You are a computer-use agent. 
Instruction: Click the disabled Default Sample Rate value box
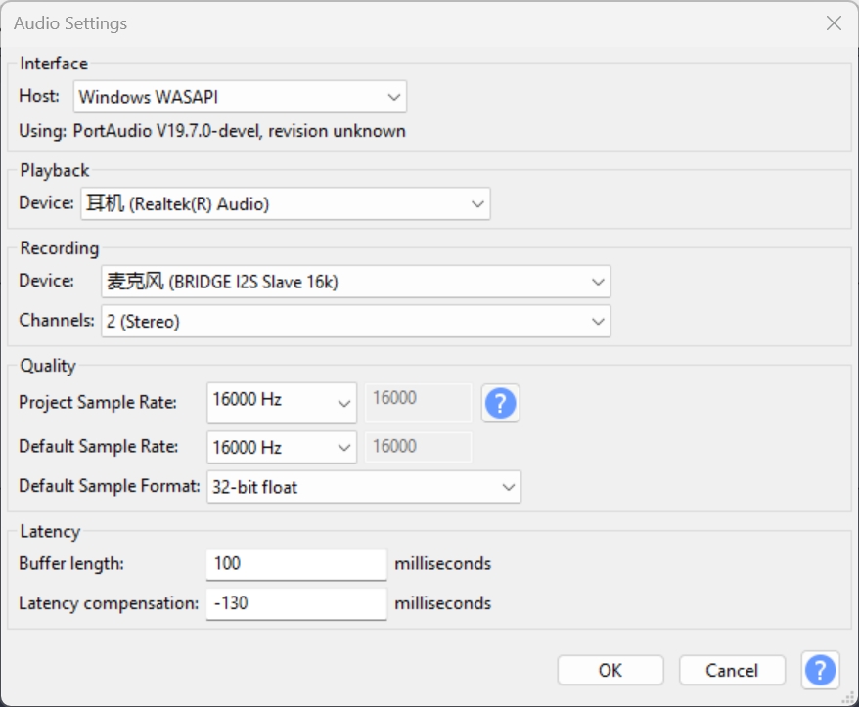click(x=419, y=447)
